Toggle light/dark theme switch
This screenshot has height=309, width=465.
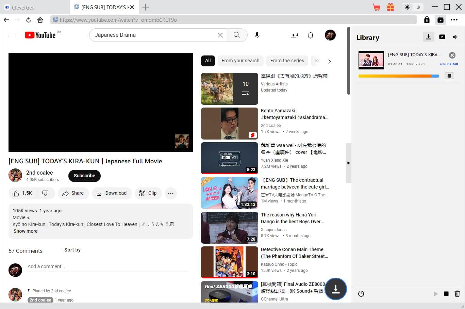[x=412, y=7]
